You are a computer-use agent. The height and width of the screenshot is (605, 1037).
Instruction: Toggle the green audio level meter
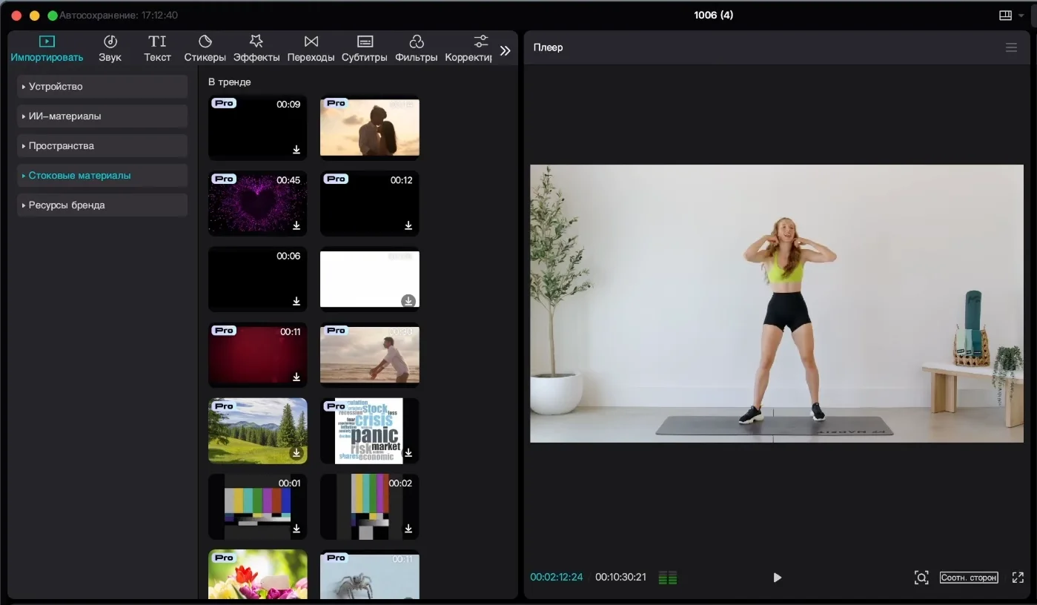coord(668,578)
